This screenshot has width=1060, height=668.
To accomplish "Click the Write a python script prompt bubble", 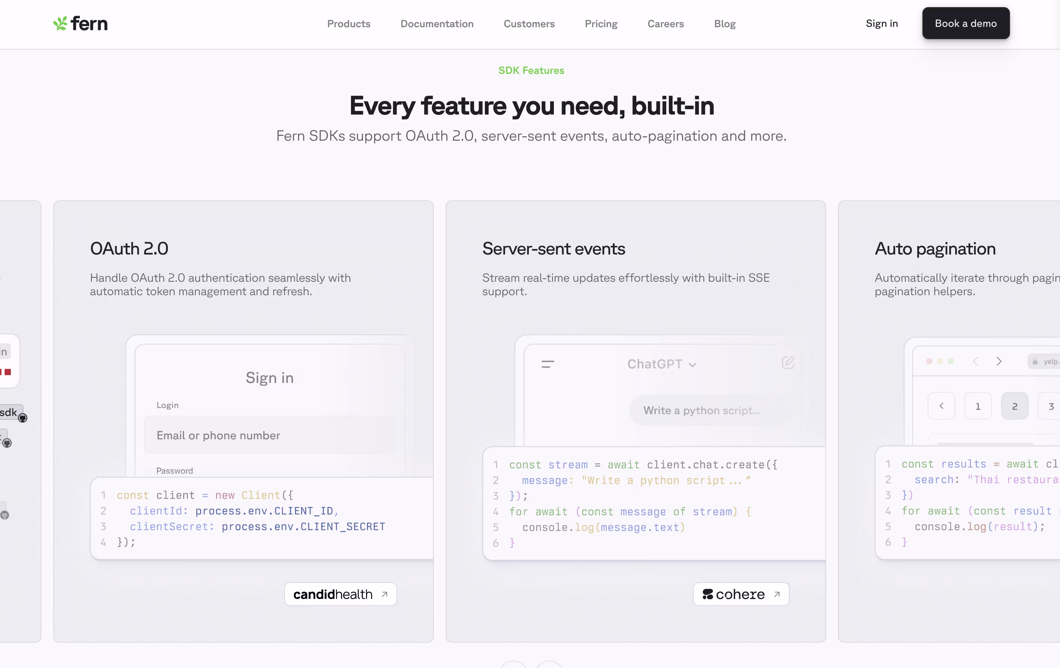I will (x=711, y=411).
